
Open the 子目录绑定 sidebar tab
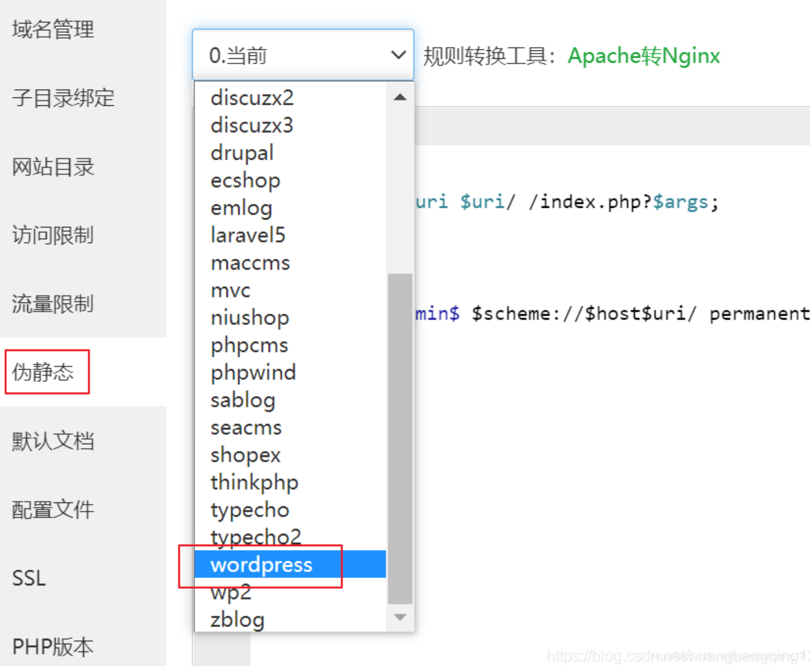pyautogui.click(x=63, y=98)
